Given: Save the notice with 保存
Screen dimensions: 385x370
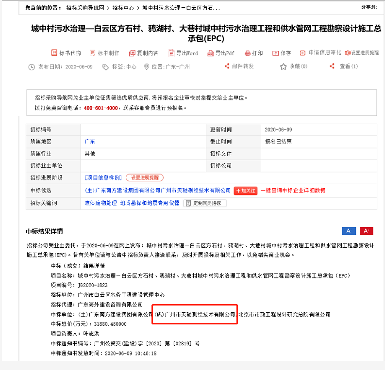Looking at the screenshot, I should click(x=275, y=53).
